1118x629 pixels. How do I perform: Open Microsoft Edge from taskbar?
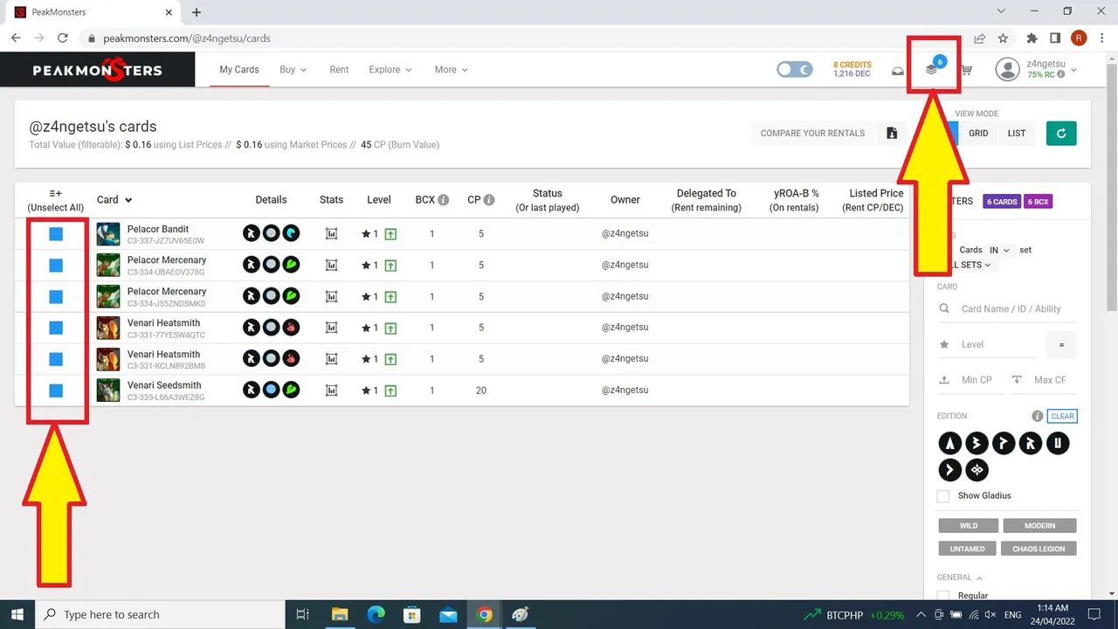(x=376, y=614)
